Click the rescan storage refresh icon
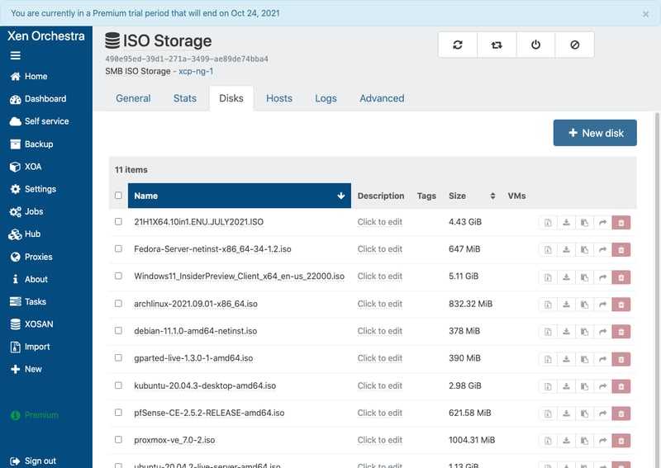 click(x=458, y=45)
